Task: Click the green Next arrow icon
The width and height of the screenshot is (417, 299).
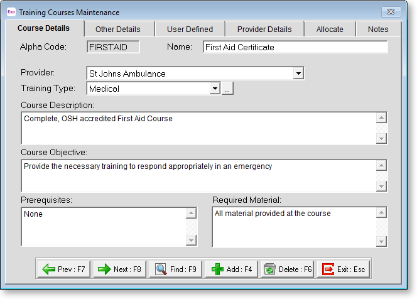Action: [x=104, y=269]
